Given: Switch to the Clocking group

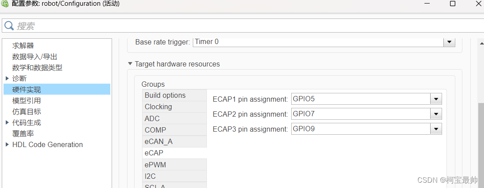Looking at the screenshot, I should pos(158,107).
